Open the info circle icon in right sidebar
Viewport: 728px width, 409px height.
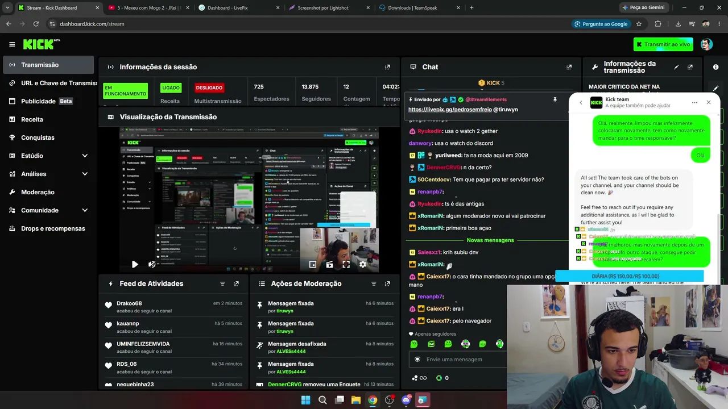(x=715, y=67)
